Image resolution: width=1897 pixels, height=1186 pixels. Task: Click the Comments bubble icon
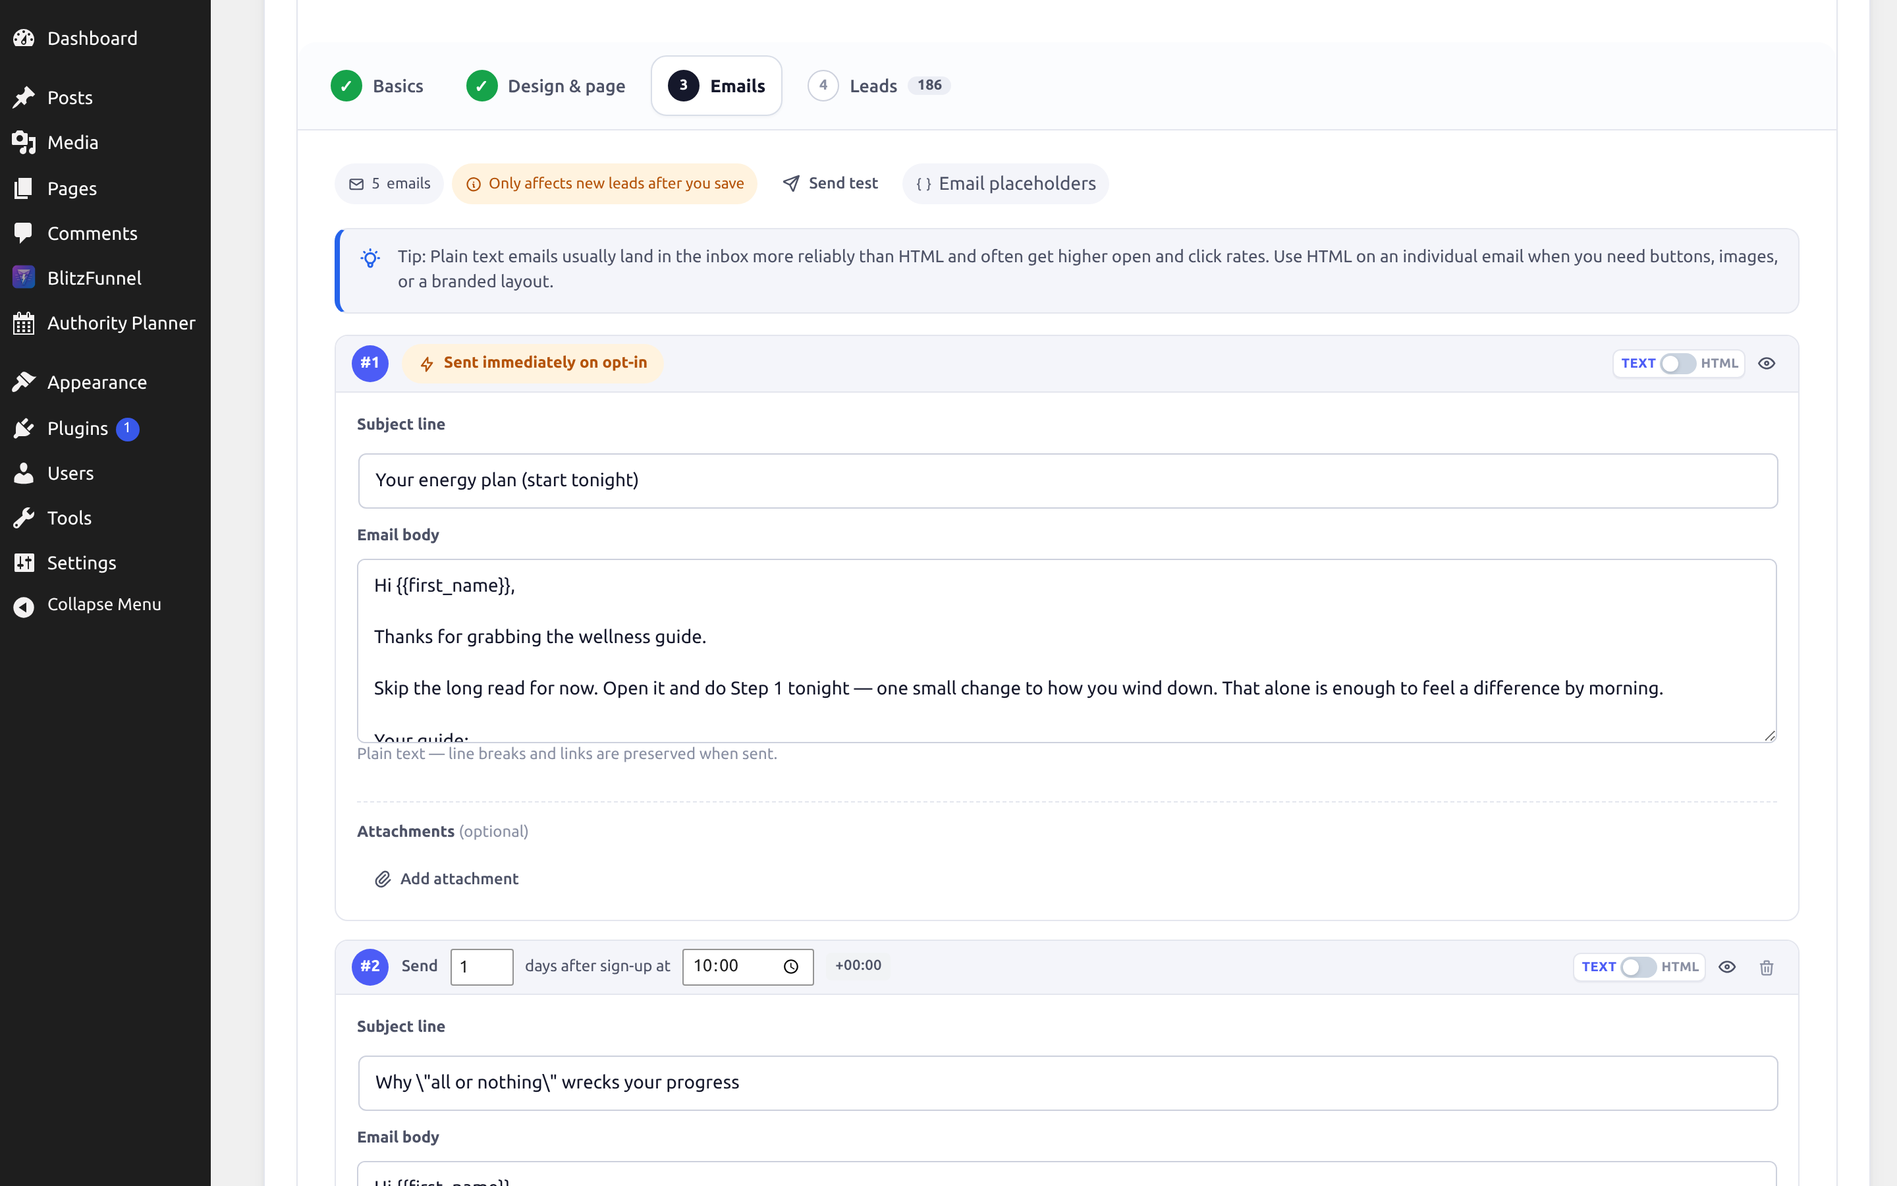pyautogui.click(x=24, y=233)
